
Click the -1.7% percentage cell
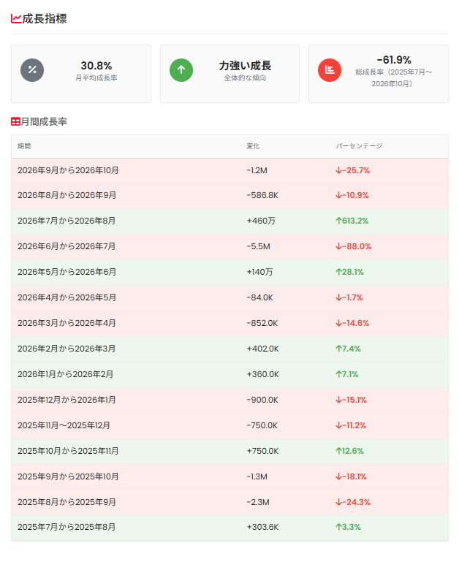point(349,298)
